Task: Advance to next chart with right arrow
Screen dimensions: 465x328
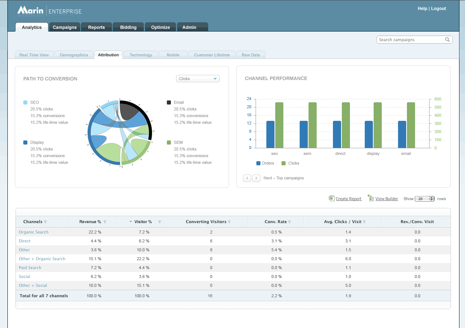Action: pyautogui.click(x=256, y=178)
